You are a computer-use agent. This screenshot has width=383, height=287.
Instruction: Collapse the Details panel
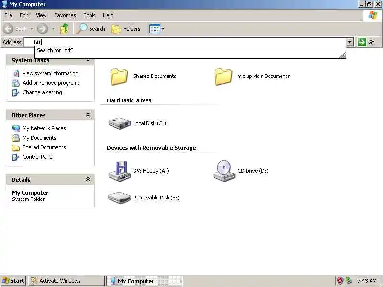[x=88, y=179]
